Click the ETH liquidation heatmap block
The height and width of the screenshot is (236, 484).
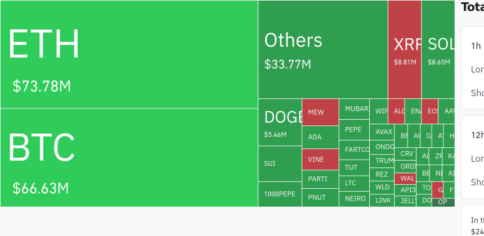pyautogui.click(x=129, y=55)
